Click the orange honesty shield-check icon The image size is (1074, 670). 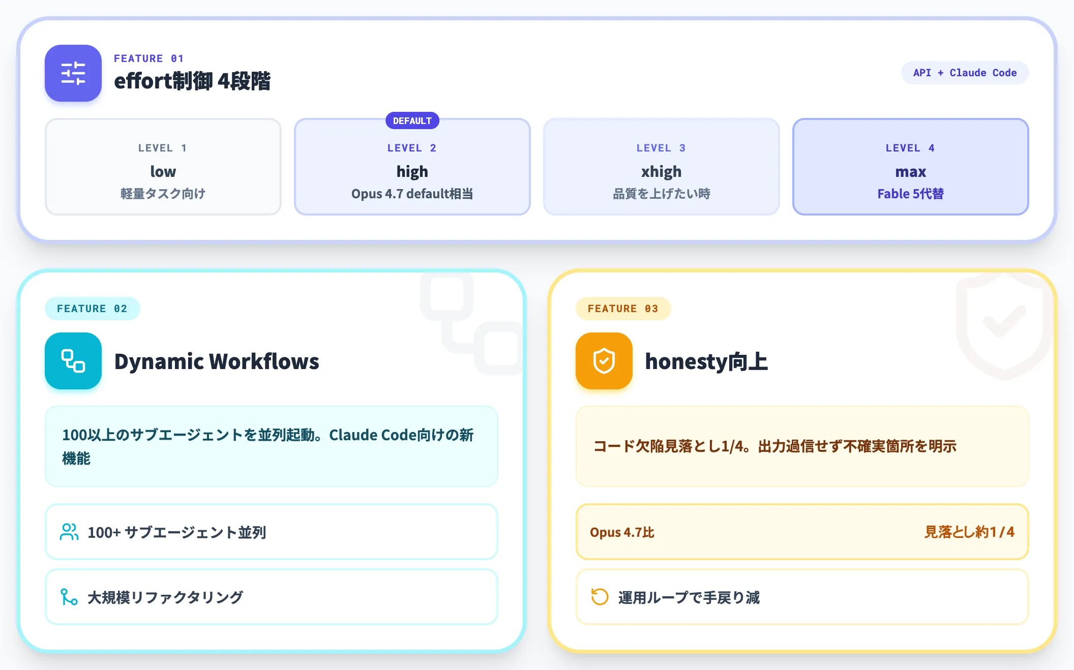point(604,361)
